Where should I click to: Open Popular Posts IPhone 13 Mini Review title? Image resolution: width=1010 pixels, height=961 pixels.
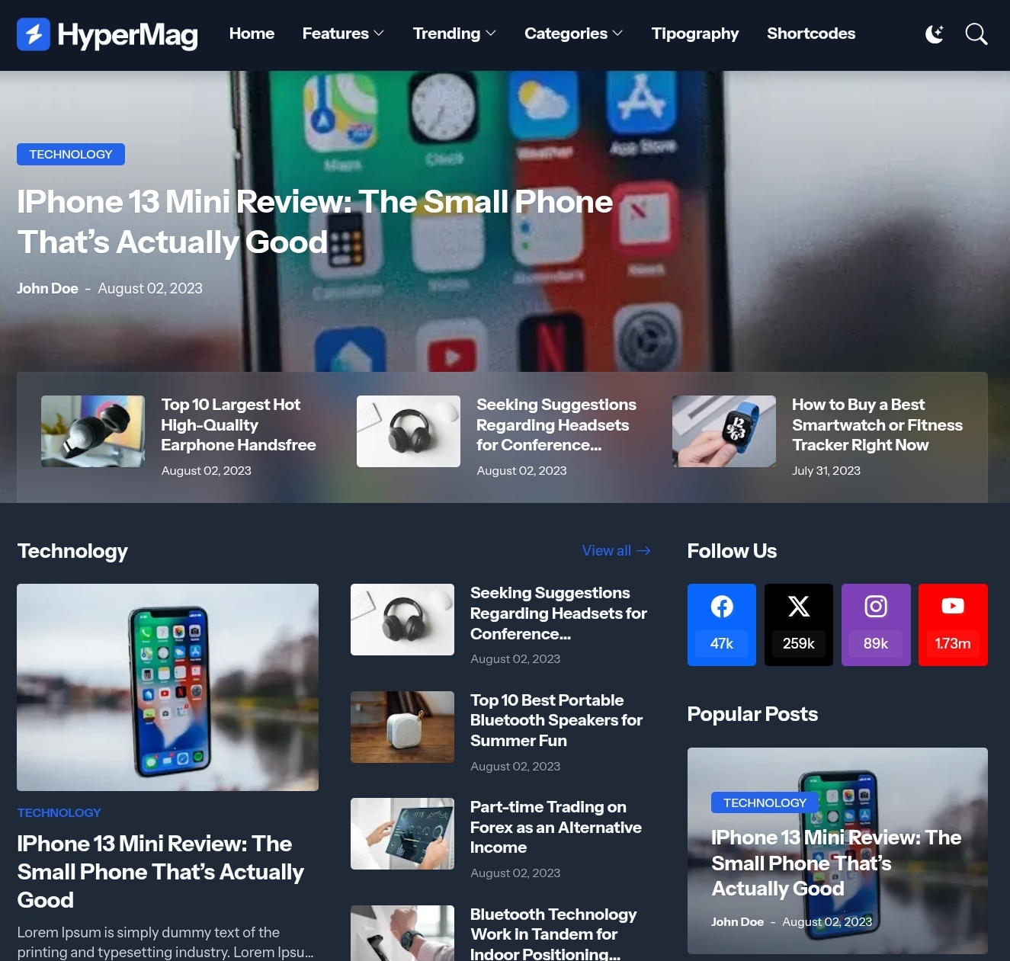point(836,863)
